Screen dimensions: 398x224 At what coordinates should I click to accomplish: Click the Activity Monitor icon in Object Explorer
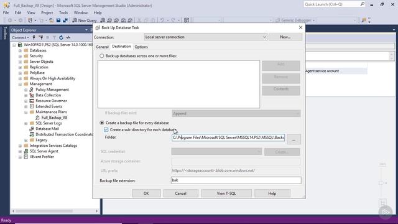point(68,37)
